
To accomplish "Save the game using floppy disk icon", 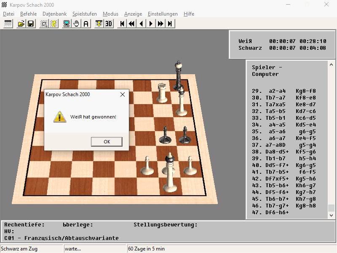I will pyautogui.click(x=31, y=24).
